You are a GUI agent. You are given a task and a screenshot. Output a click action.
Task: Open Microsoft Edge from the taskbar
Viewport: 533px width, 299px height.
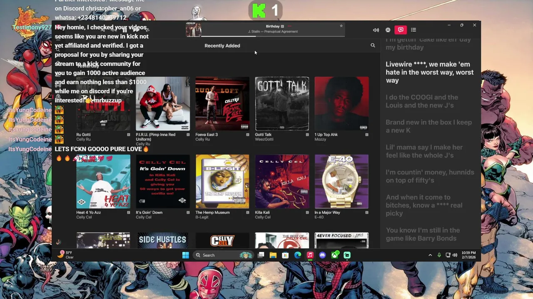[298, 255]
